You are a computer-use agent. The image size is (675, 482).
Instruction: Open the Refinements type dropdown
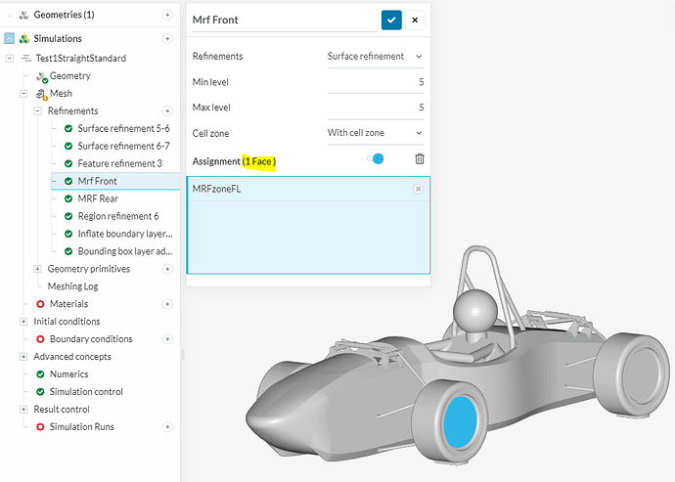(x=376, y=57)
